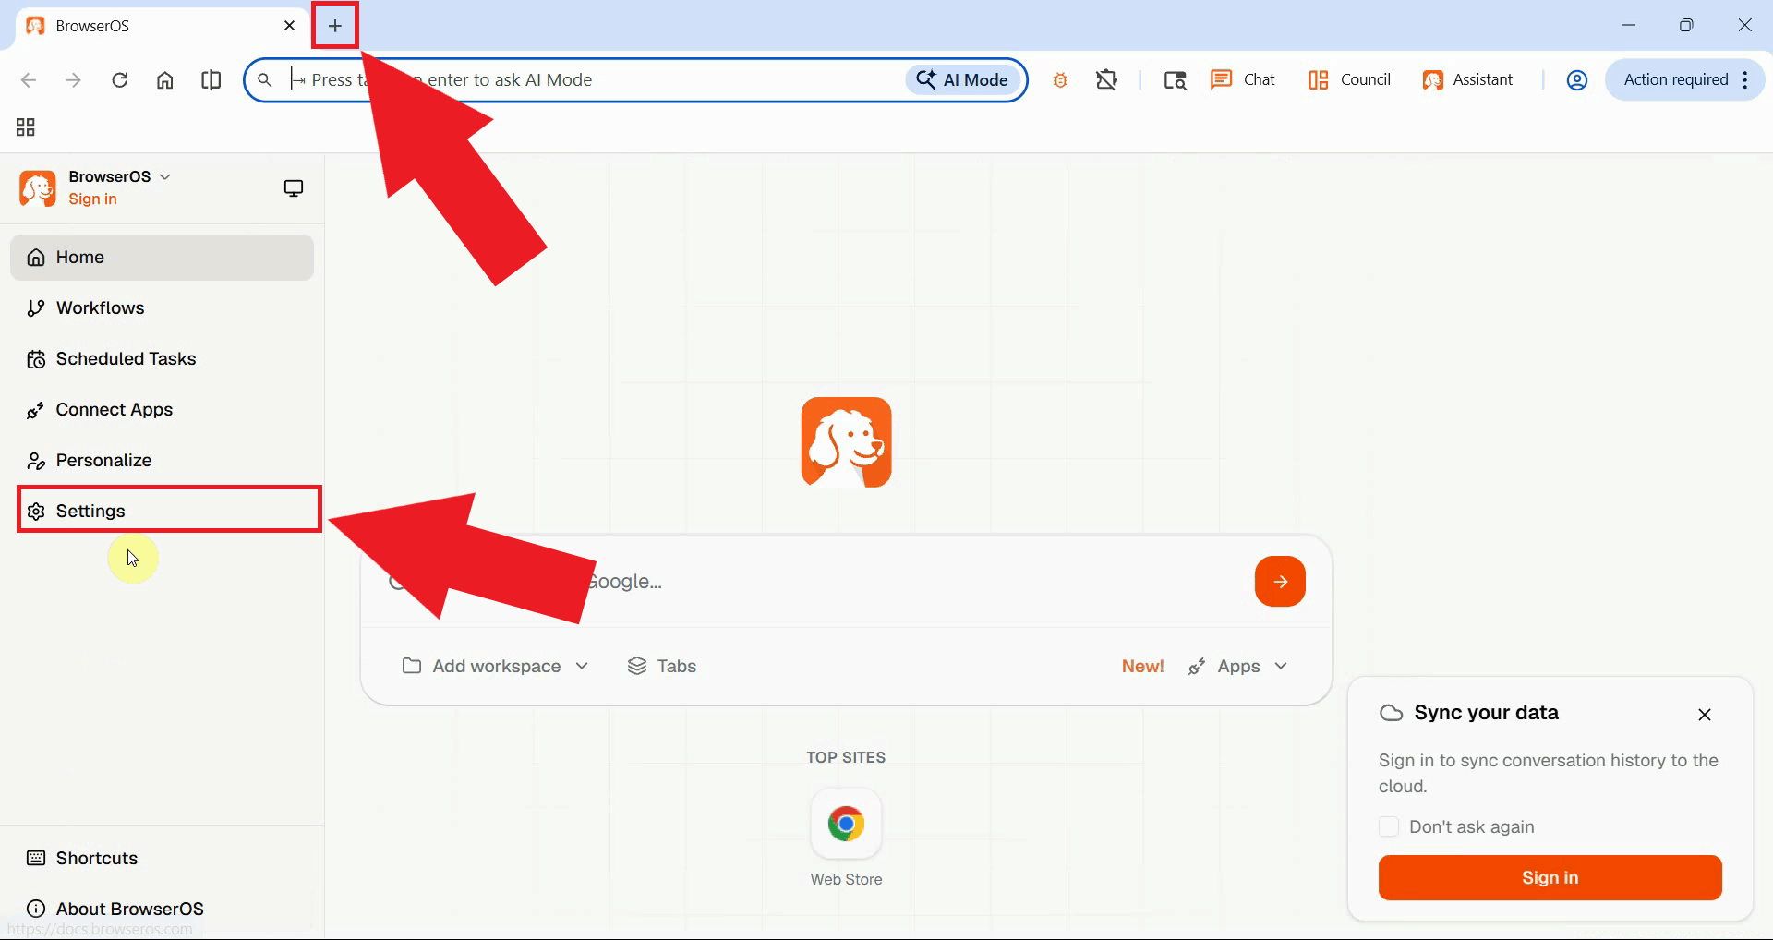The width and height of the screenshot is (1773, 940).
Task: Open the page capture tool
Action: [x=1175, y=80]
